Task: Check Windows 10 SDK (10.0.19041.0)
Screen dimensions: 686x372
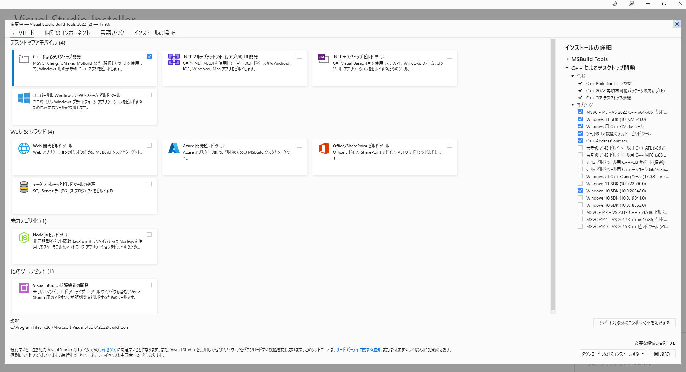Action: tap(580, 198)
